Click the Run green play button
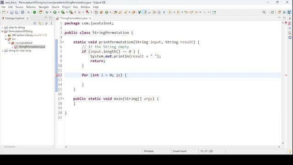This screenshot has height=165, width=293. pyautogui.click(x=55, y=12)
